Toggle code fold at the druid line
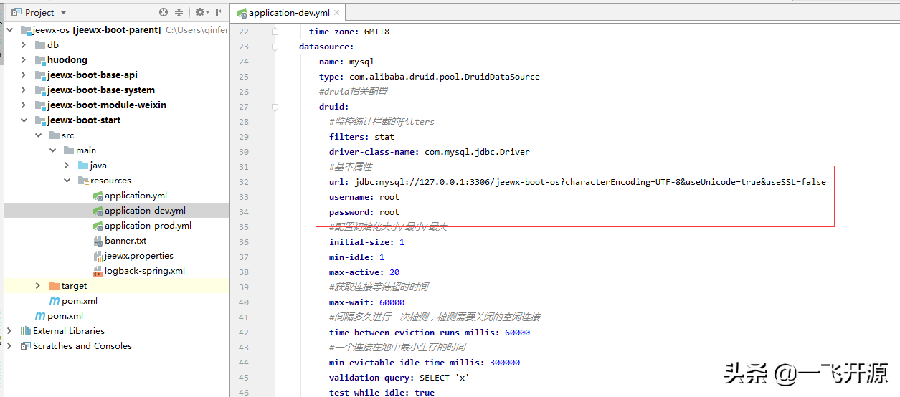 click(x=275, y=107)
